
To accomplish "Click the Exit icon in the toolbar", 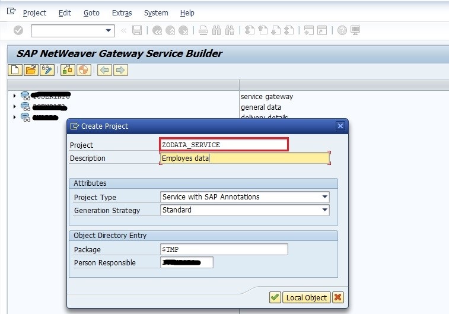I will tap(170, 30).
